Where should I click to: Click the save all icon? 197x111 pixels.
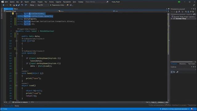tap(19, 5)
